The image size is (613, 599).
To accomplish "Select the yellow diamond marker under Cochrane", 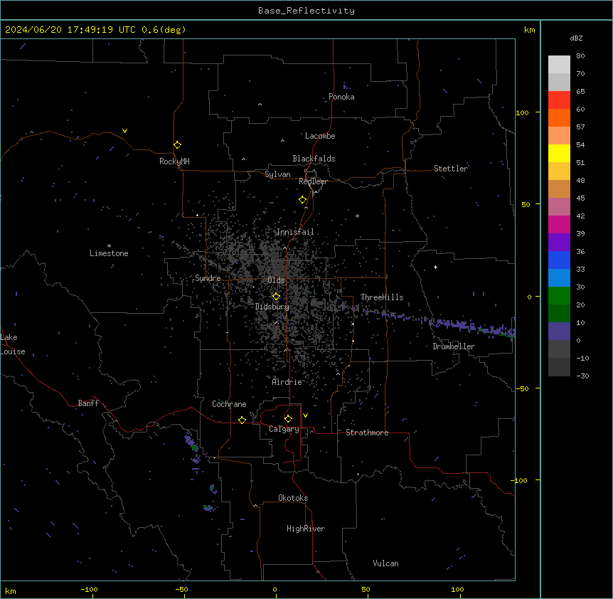I will (x=242, y=420).
